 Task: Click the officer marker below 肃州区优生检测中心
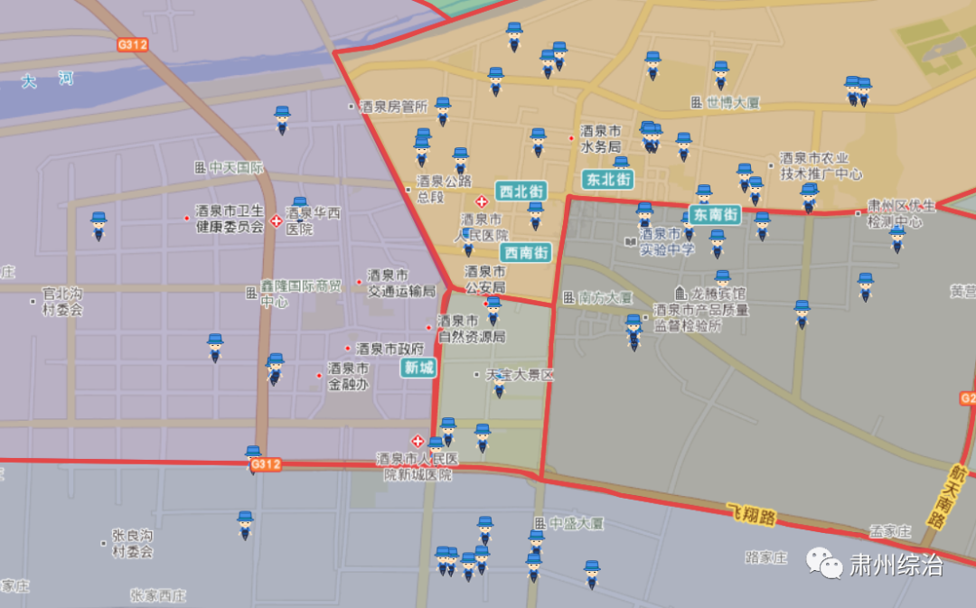coord(897,239)
